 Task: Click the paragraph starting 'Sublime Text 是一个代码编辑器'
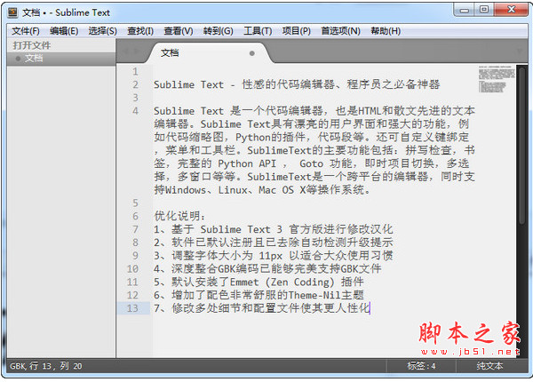314,150
